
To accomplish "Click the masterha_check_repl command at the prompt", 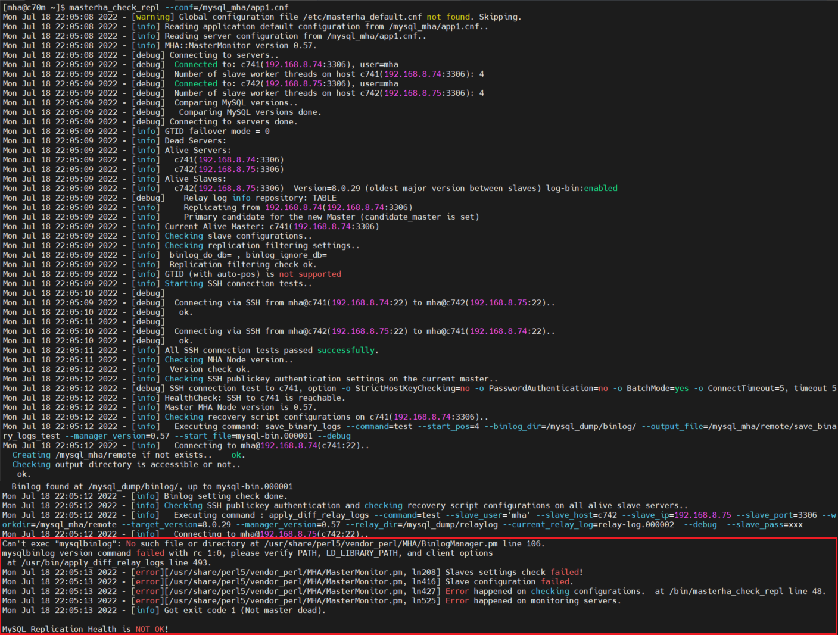I will [114, 7].
